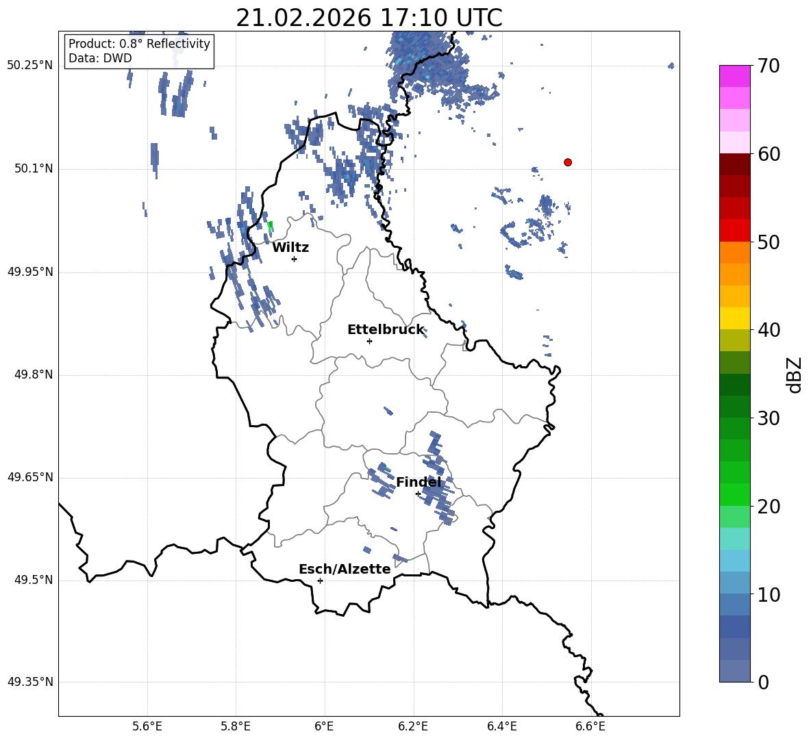811x740 pixels.
Task: Click the 49.5°N latitude label
Action: coord(33,580)
